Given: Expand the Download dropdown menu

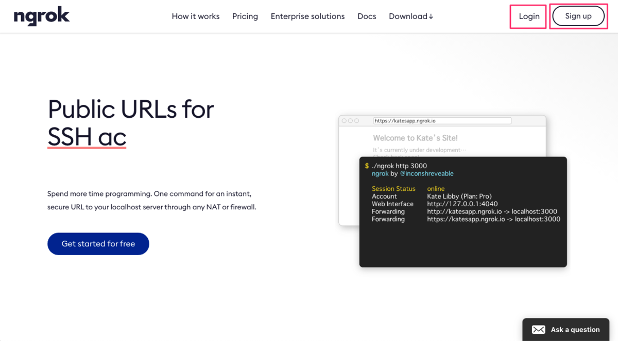Looking at the screenshot, I should click(x=411, y=16).
